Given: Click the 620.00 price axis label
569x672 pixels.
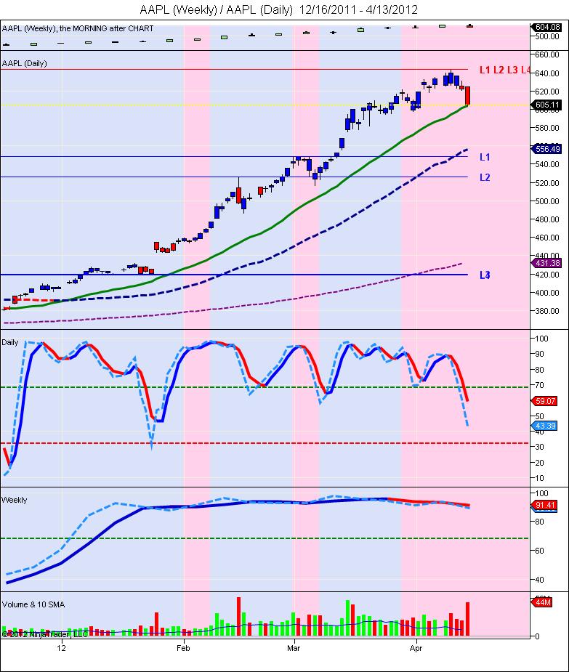Looking at the screenshot, I should point(547,92).
